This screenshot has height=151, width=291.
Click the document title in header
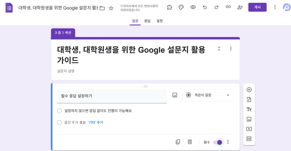point(58,8)
